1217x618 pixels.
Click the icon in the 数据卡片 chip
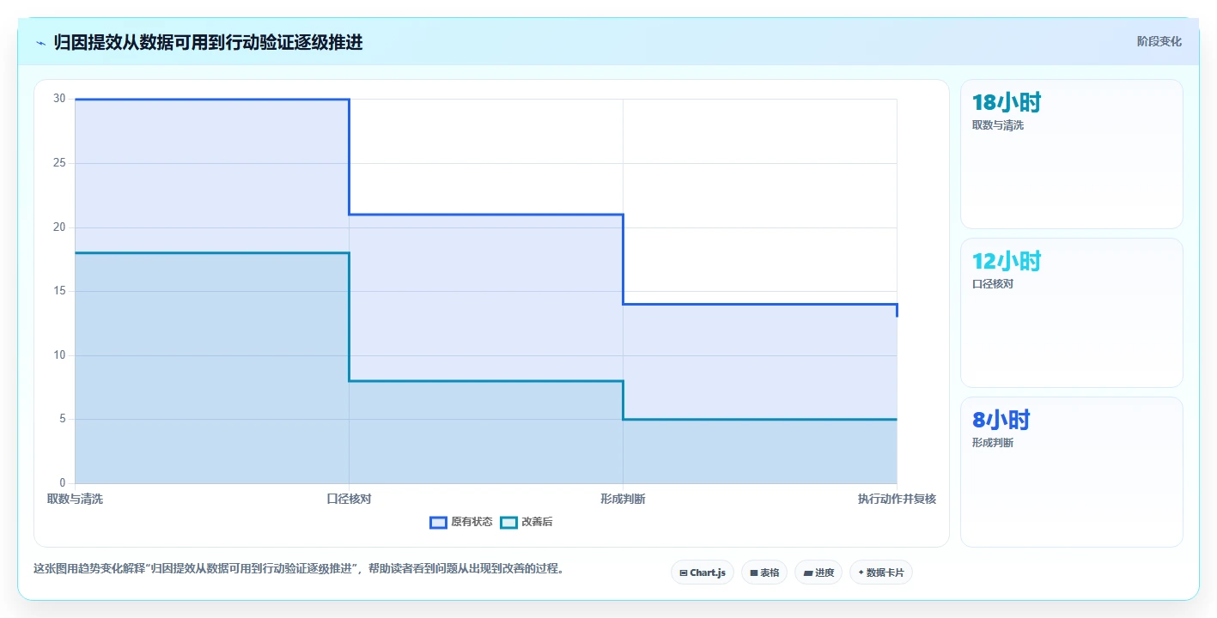click(861, 573)
